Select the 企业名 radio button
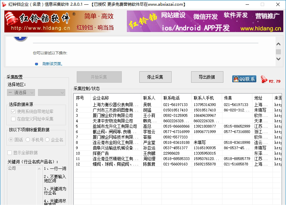Viewport: 286px width, 213px height. [47, 140]
